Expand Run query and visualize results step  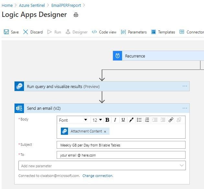point(102,86)
